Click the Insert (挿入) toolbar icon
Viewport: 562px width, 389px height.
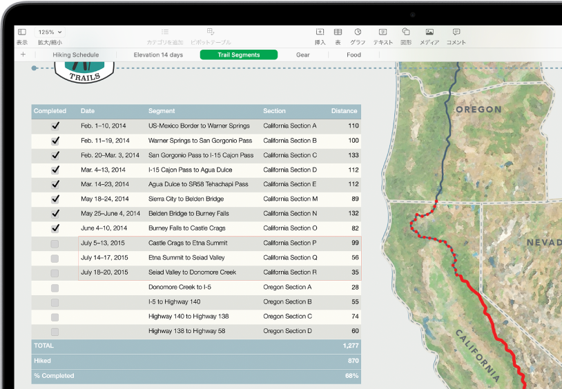coord(320,32)
